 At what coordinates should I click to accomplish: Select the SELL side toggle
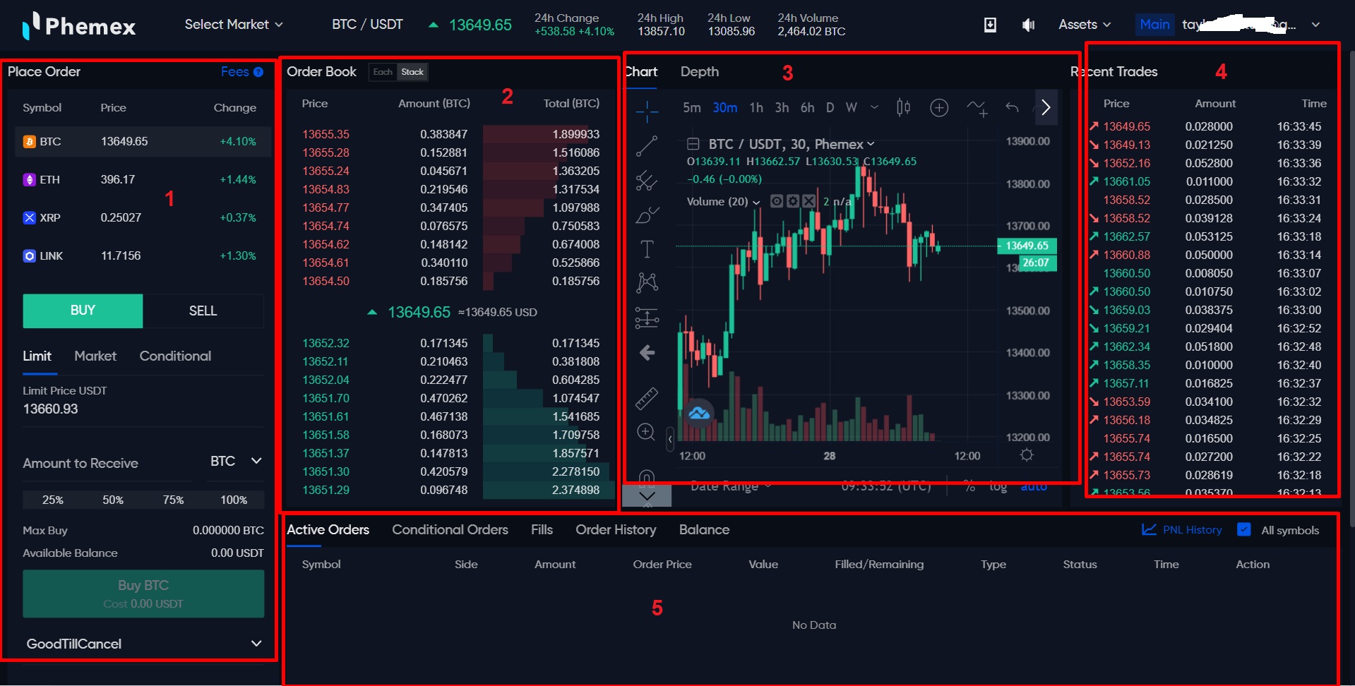click(x=203, y=311)
